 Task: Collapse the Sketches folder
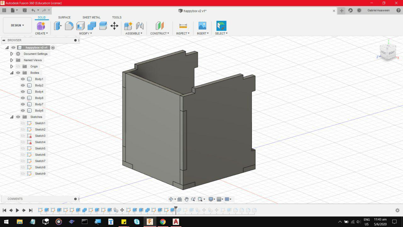tap(12, 117)
